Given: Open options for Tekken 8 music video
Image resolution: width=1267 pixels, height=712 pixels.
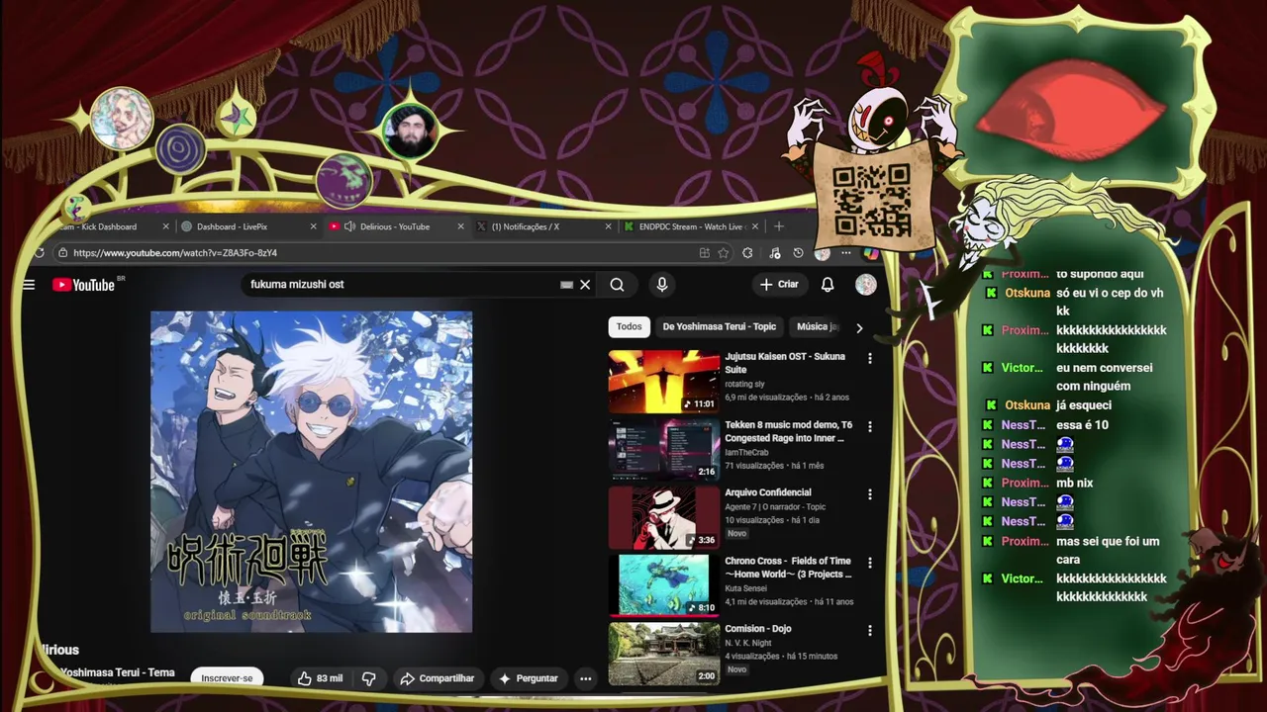Looking at the screenshot, I should [x=870, y=426].
